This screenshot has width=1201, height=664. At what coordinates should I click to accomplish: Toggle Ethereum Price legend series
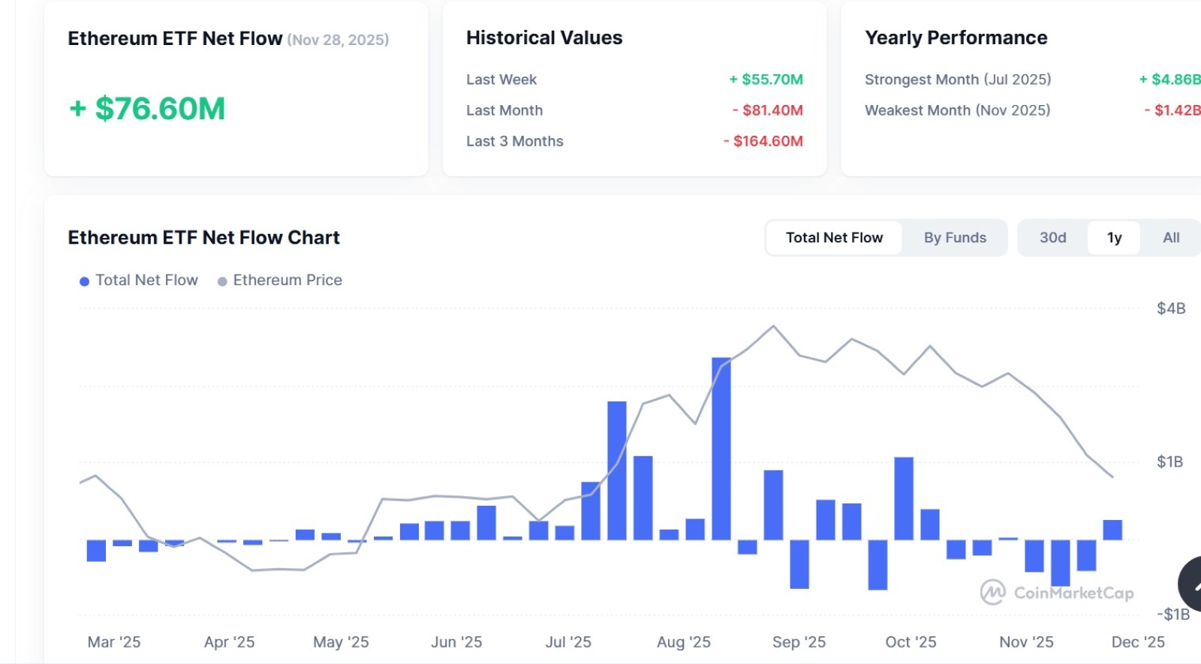pos(280,280)
